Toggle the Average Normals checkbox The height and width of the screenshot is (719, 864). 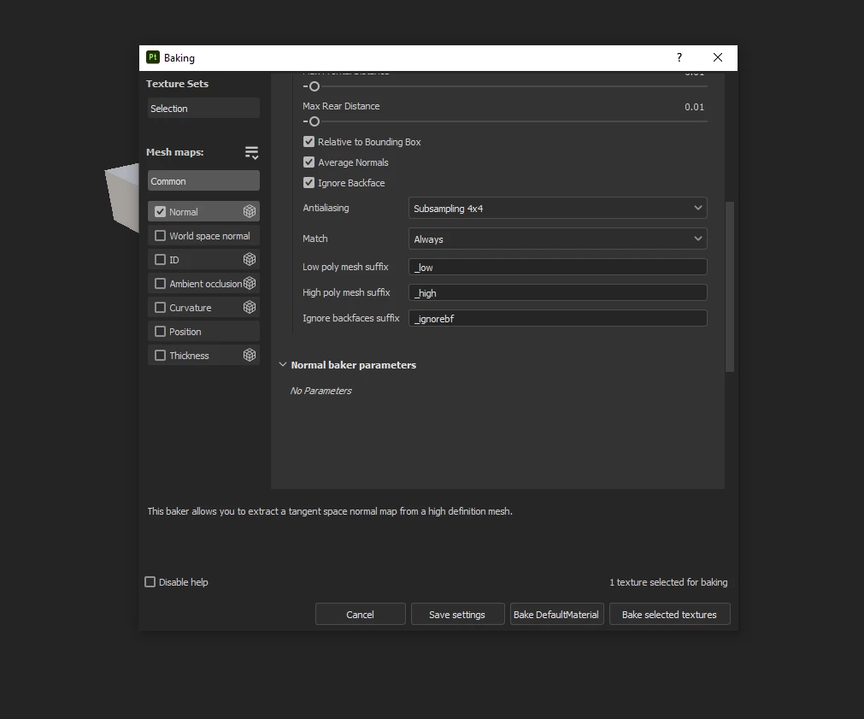click(309, 162)
